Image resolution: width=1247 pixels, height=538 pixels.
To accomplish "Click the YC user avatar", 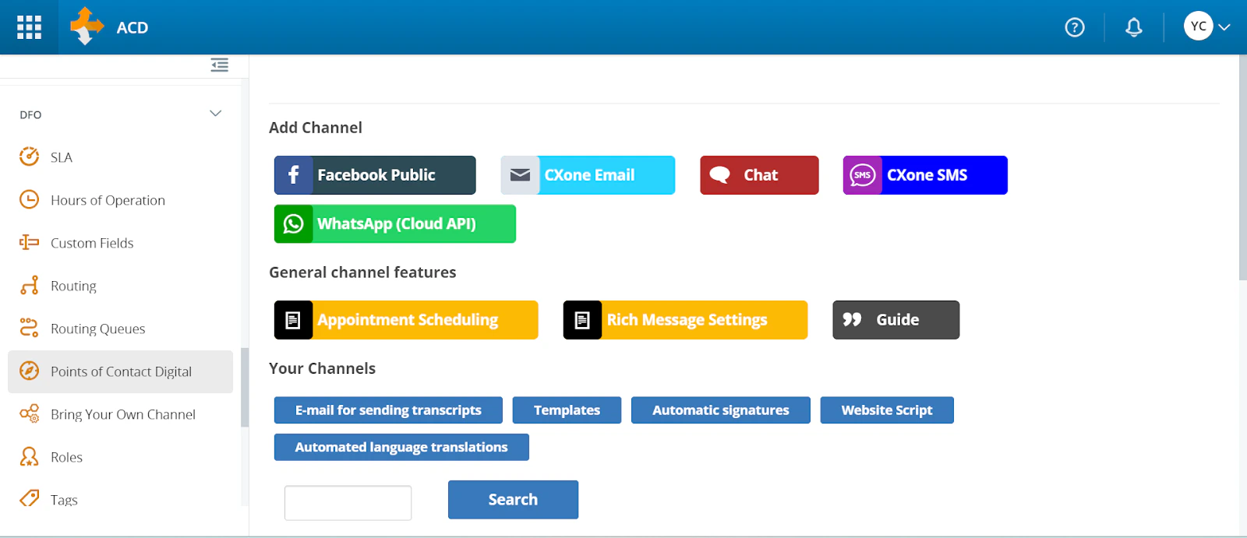I will coord(1199,26).
